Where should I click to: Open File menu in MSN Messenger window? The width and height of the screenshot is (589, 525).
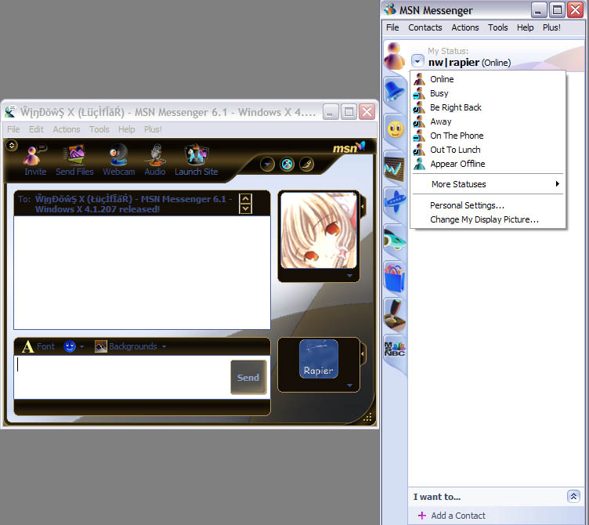coord(392,27)
